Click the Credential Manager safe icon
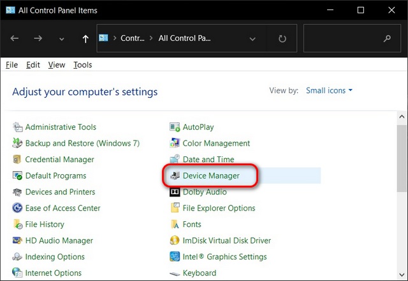Image resolution: width=408 pixels, height=281 pixels. click(x=17, y=159)
